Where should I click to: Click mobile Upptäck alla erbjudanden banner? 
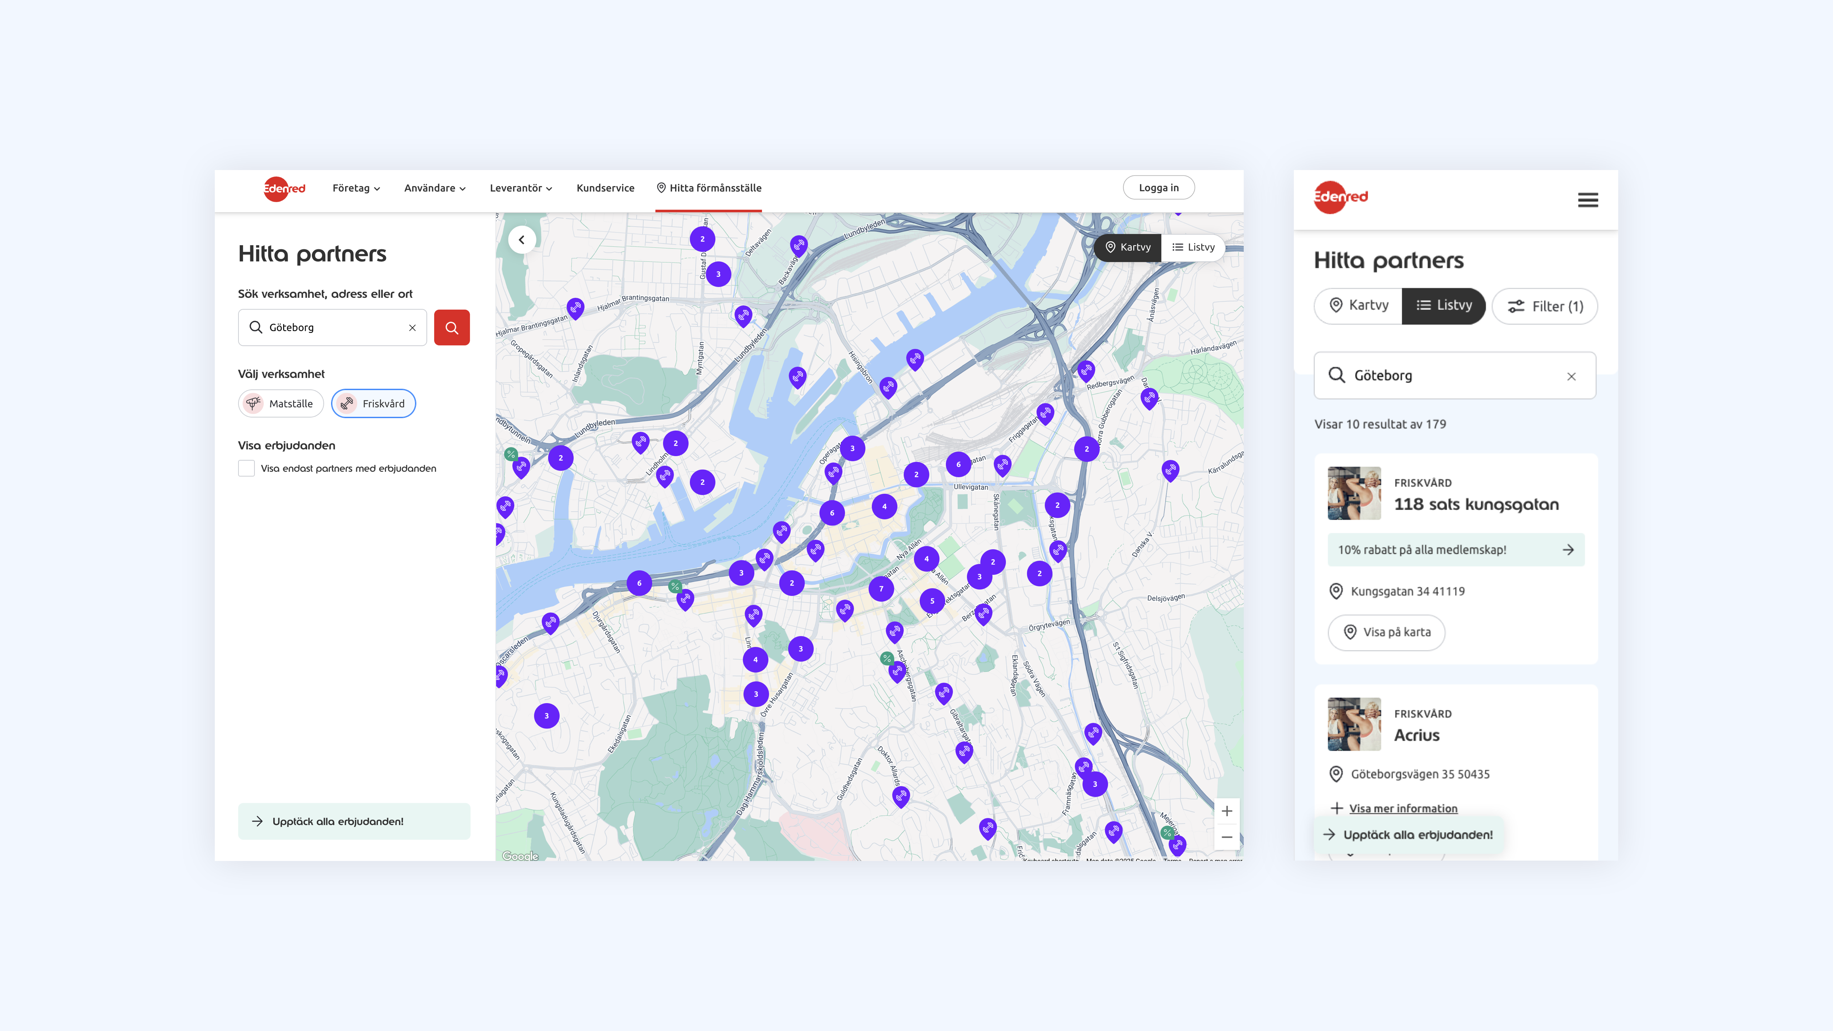pyautogui.click(x=1408, y=834)
